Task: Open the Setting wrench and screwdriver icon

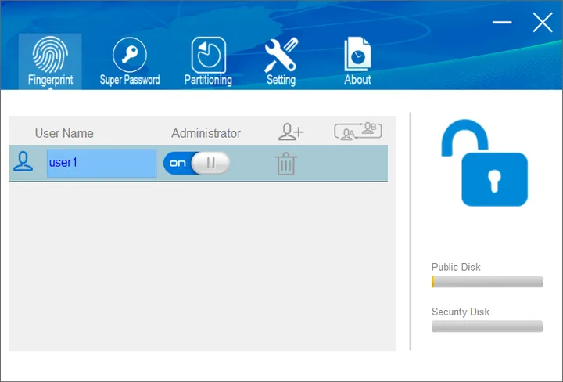Action: tap(281, 55)
